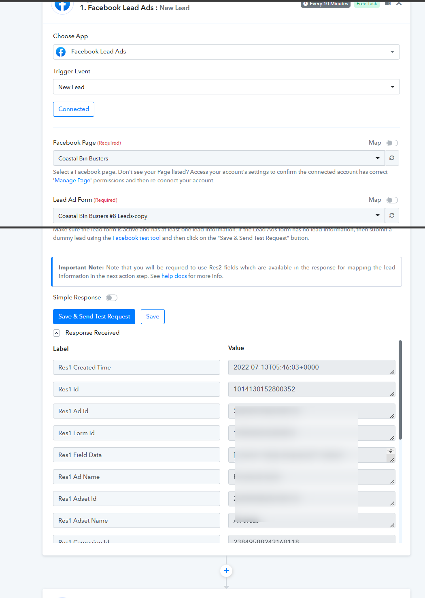Open the Trigger Event dropdown

point(226,87)
